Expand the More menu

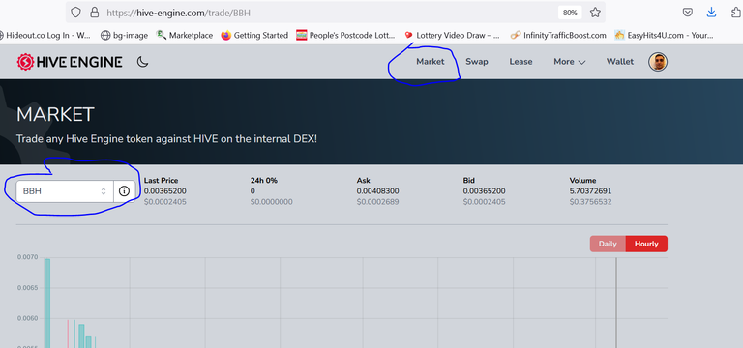570,62
